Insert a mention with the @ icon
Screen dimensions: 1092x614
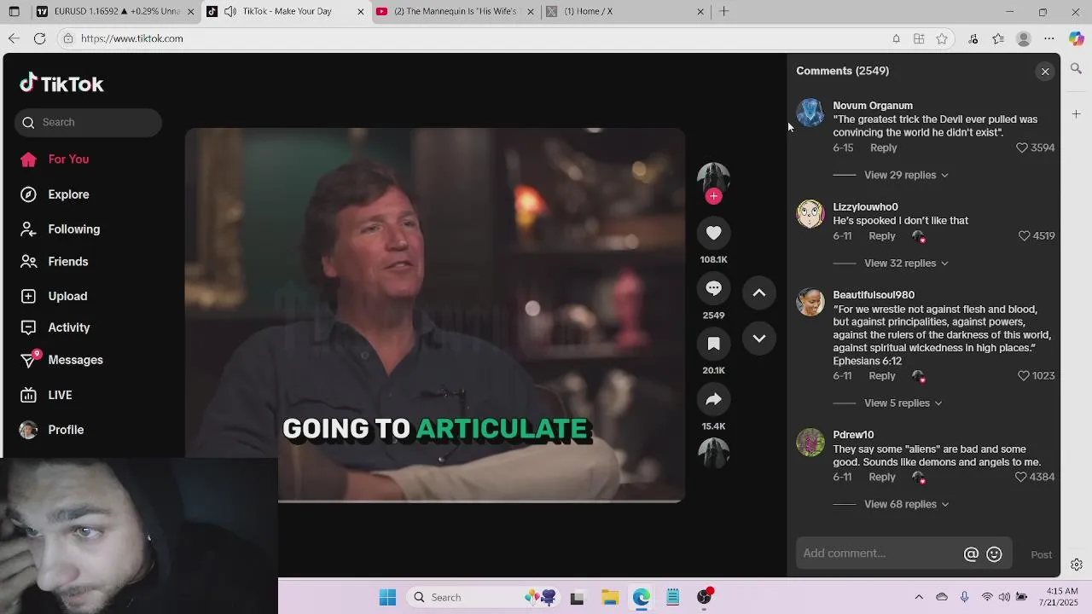(x=971, y=554)
